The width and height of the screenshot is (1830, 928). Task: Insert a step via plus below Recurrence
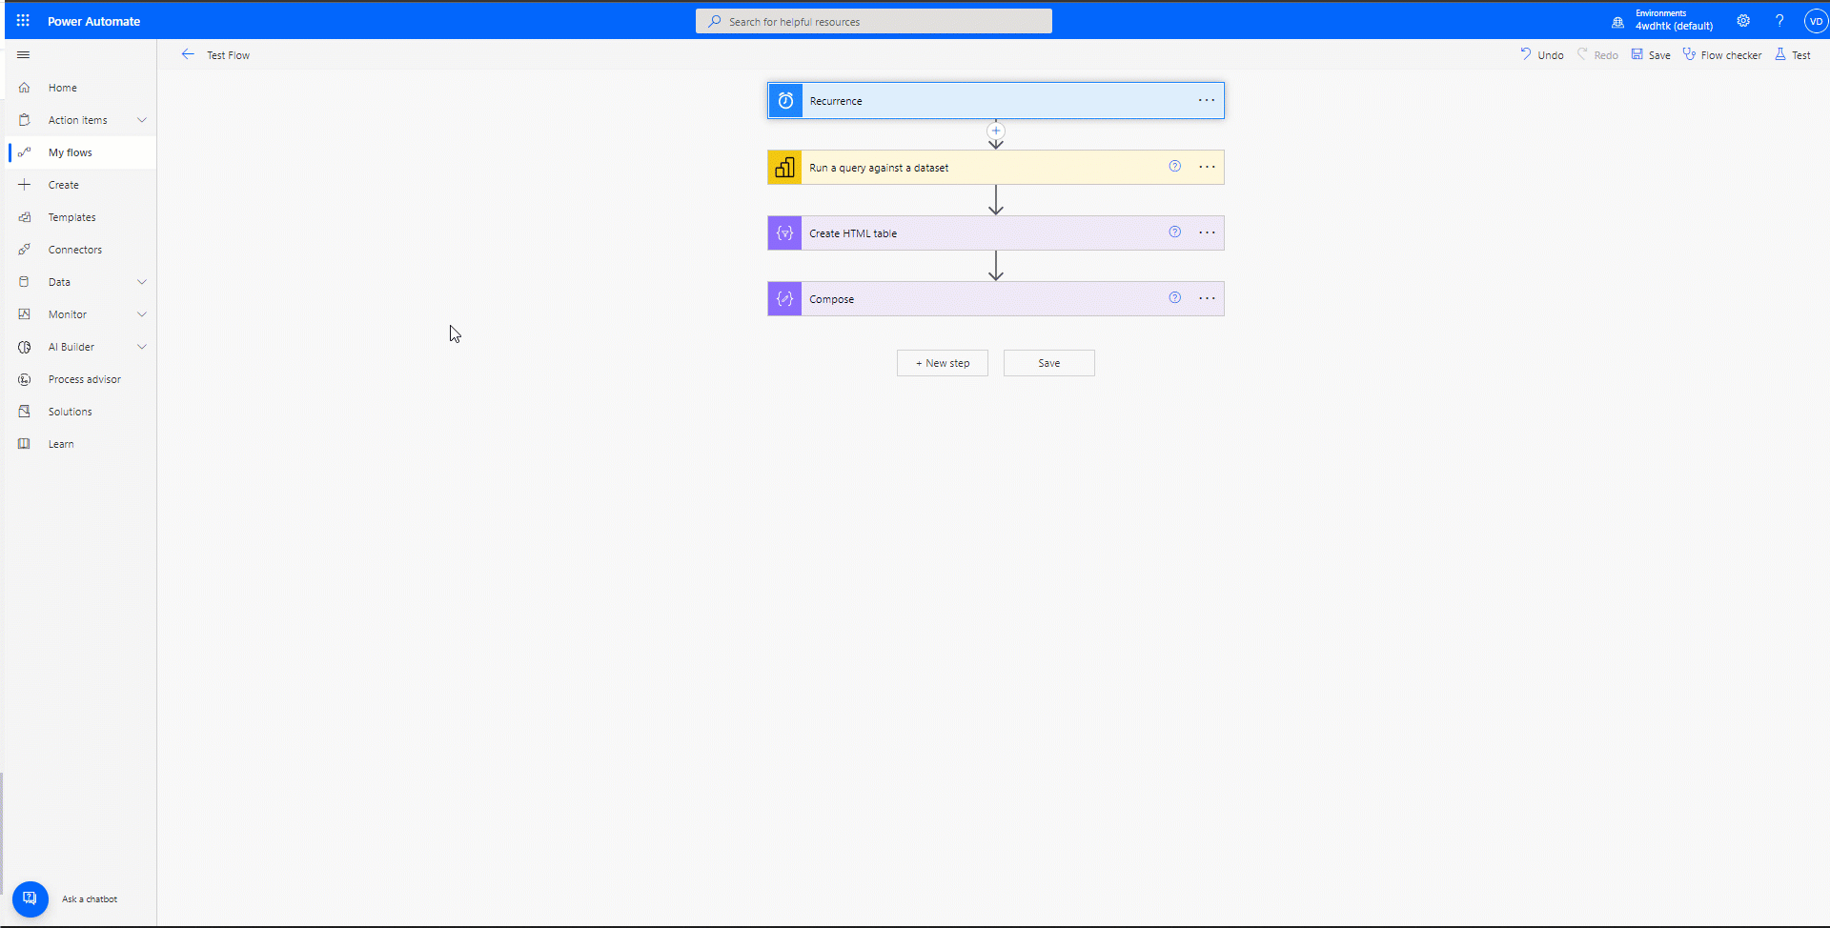click(996, 131)
